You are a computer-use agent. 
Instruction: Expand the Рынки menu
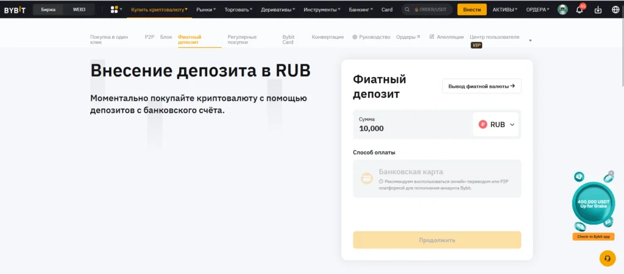point(206,10)
